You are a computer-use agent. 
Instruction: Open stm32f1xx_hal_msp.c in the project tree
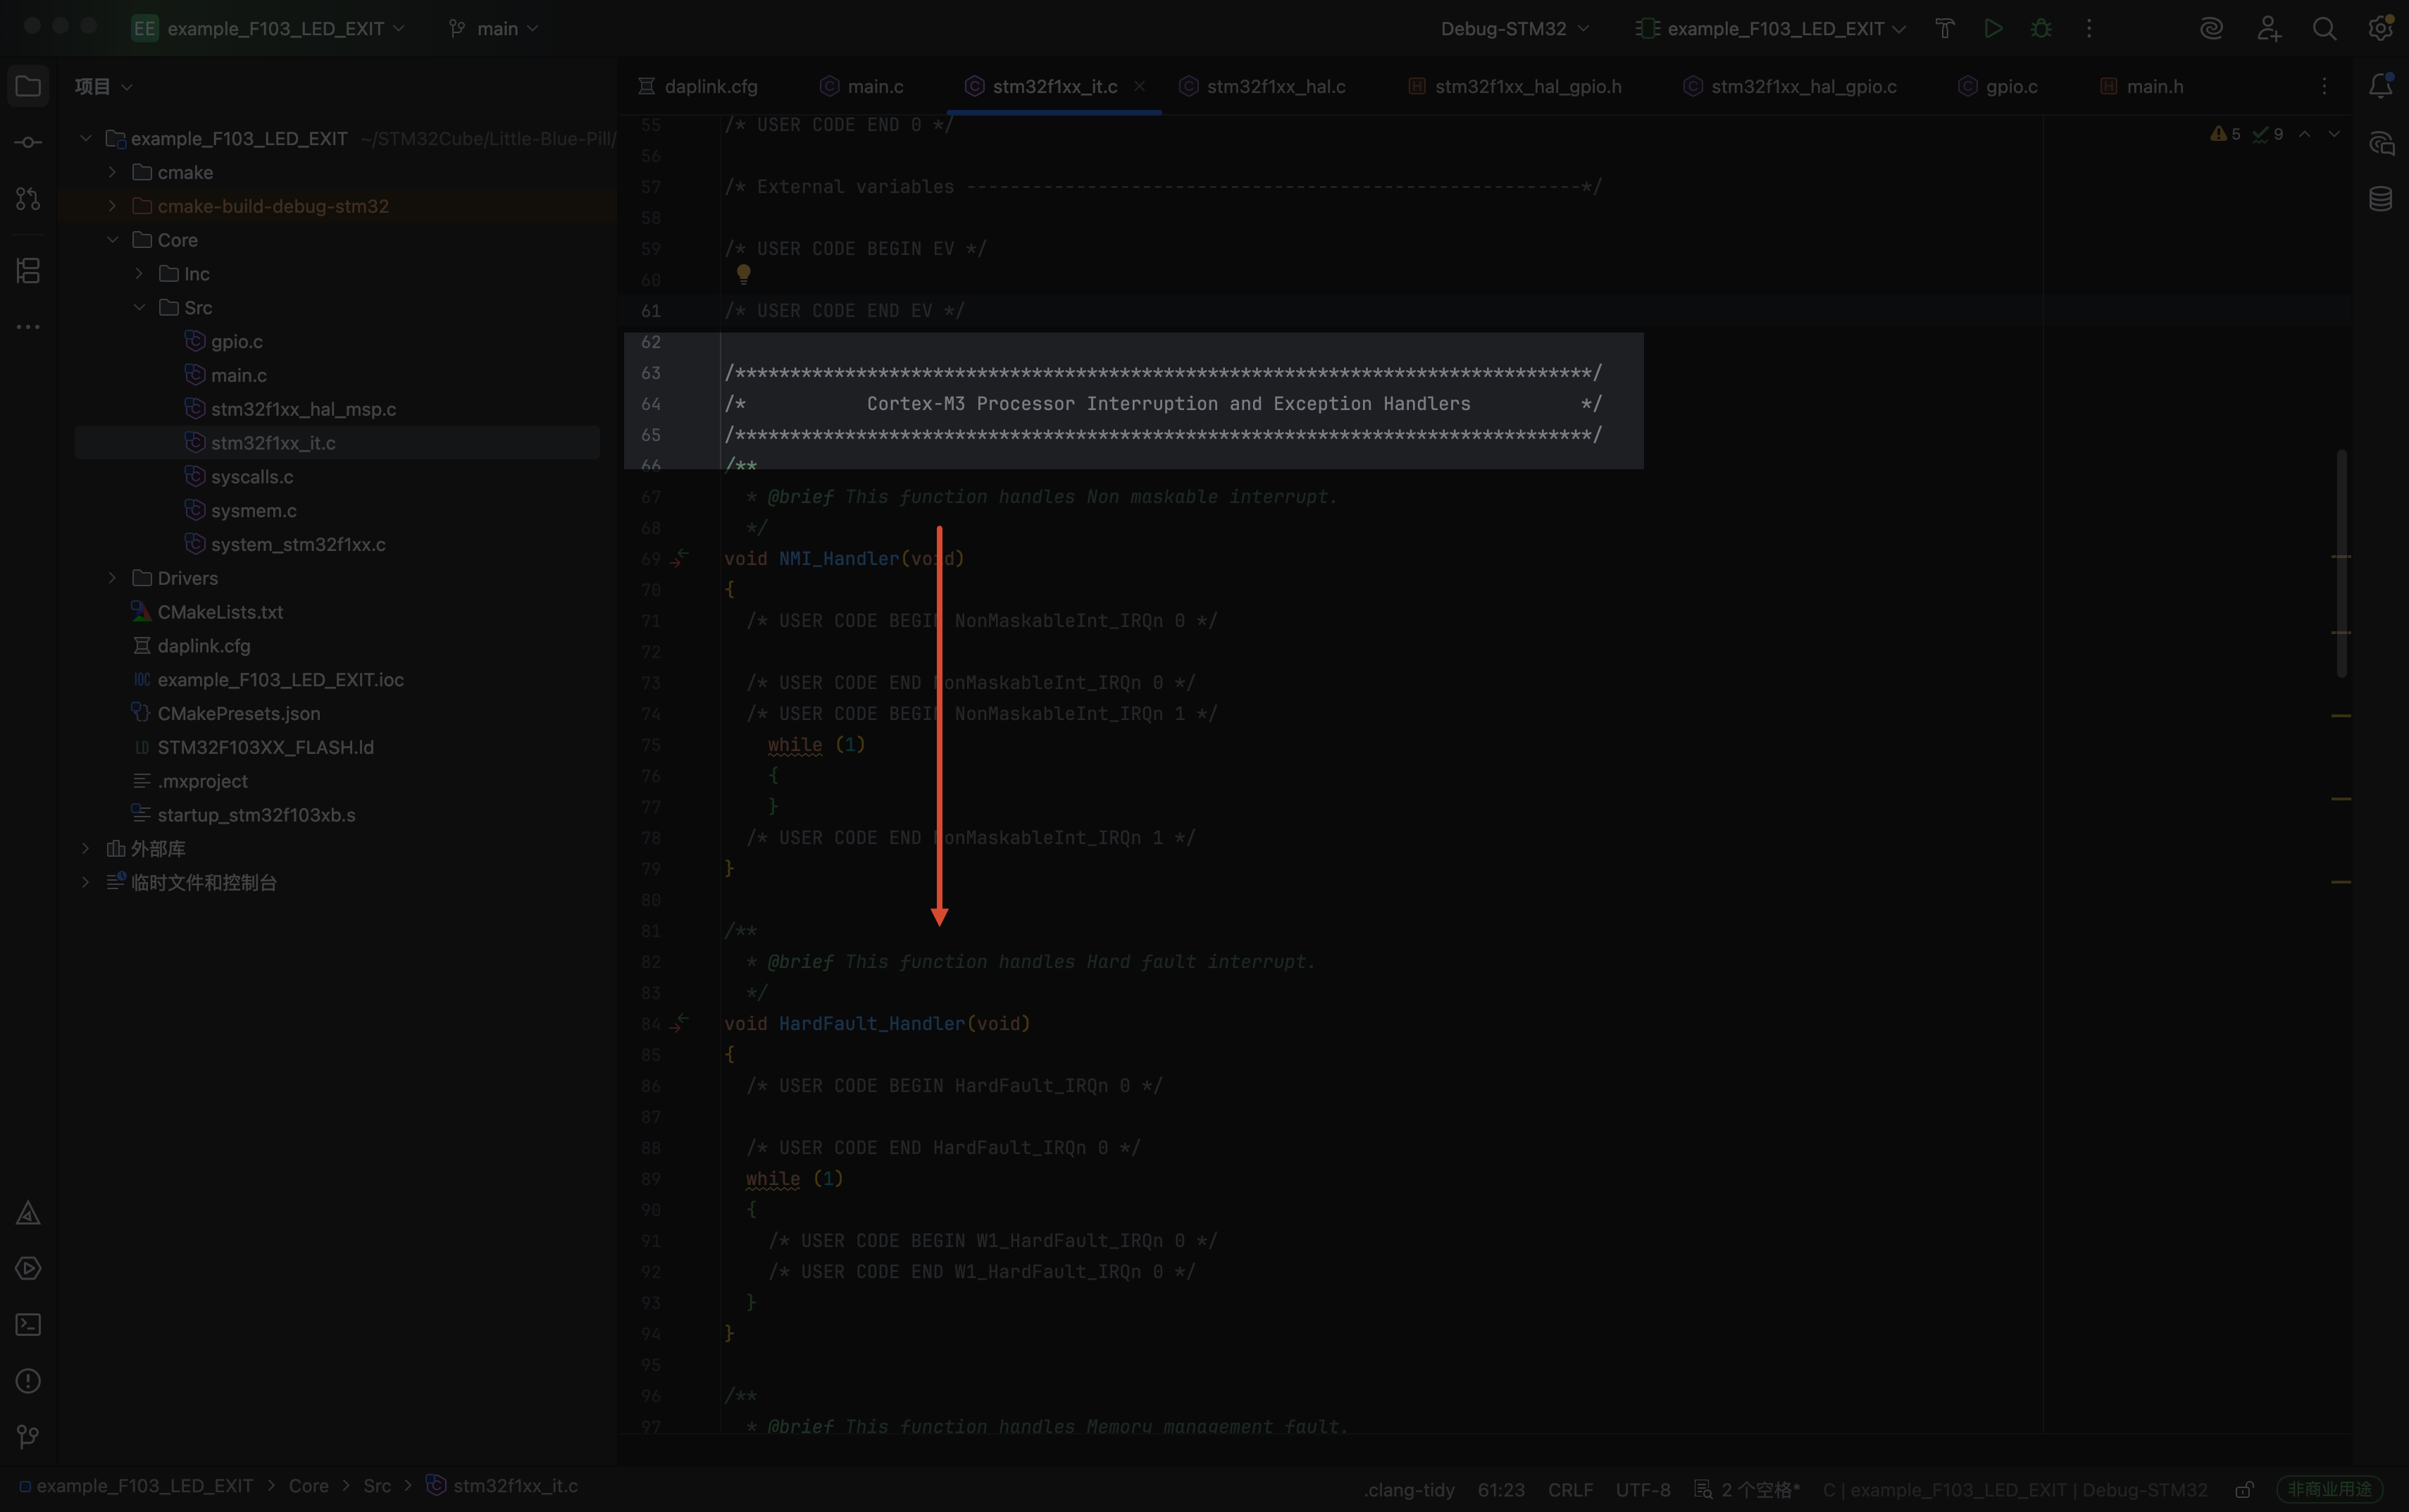(x=303, y=409)
